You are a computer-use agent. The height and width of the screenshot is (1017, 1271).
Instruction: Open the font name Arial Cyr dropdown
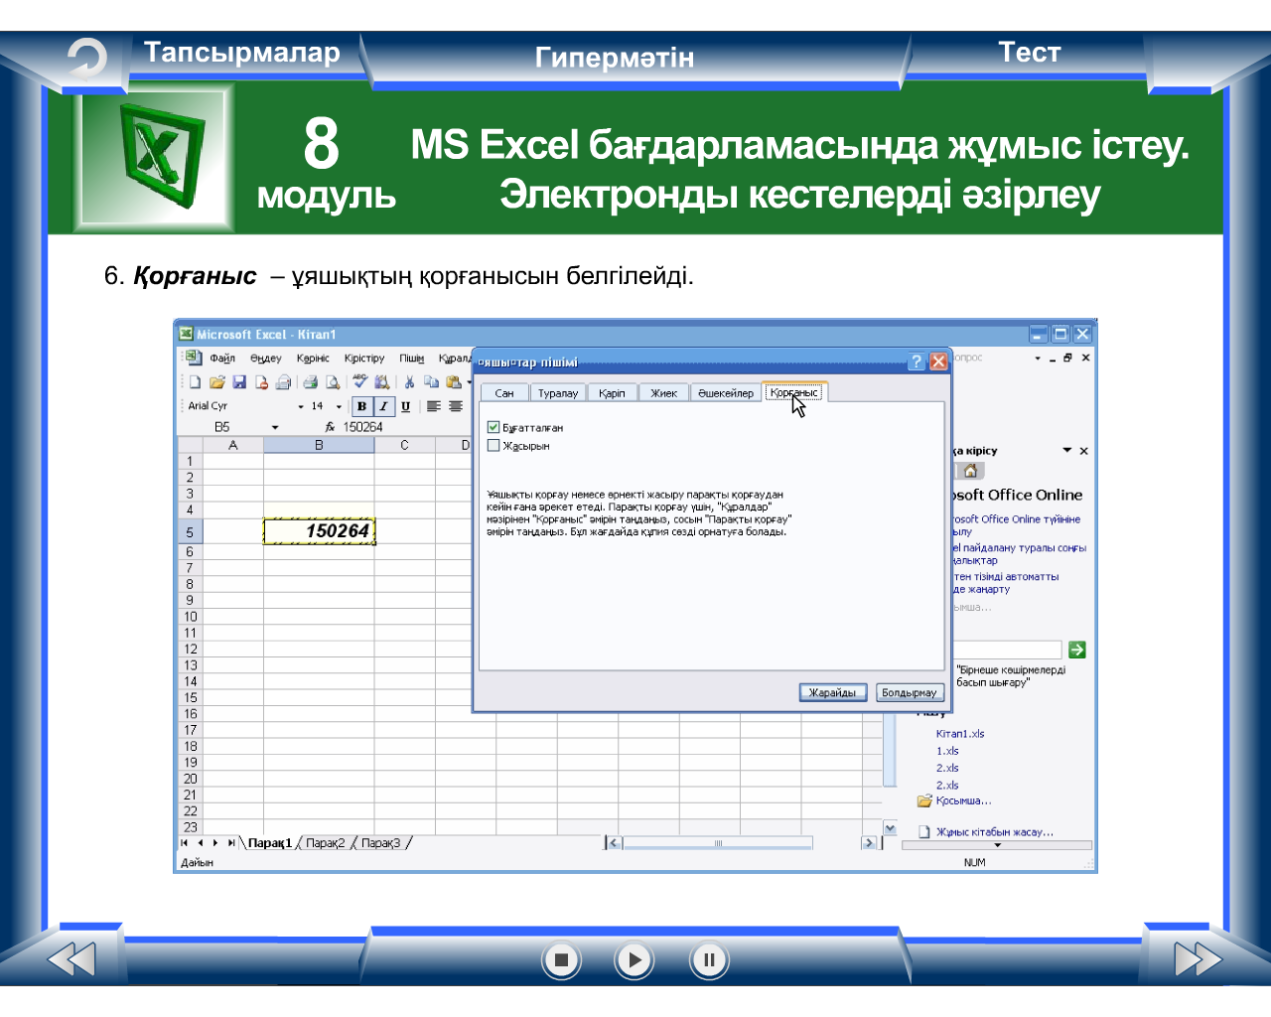pyautogui.click(x=301, y=406)
